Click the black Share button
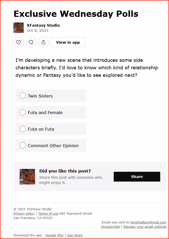Image resolution: width=169 pixels, height=239 pixels. point(137,177)
